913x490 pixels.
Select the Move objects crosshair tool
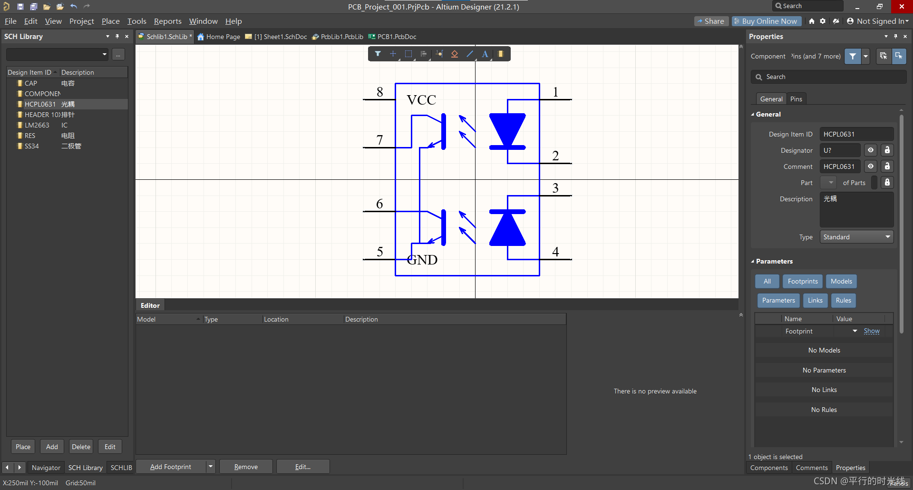[x=393, y=54]
